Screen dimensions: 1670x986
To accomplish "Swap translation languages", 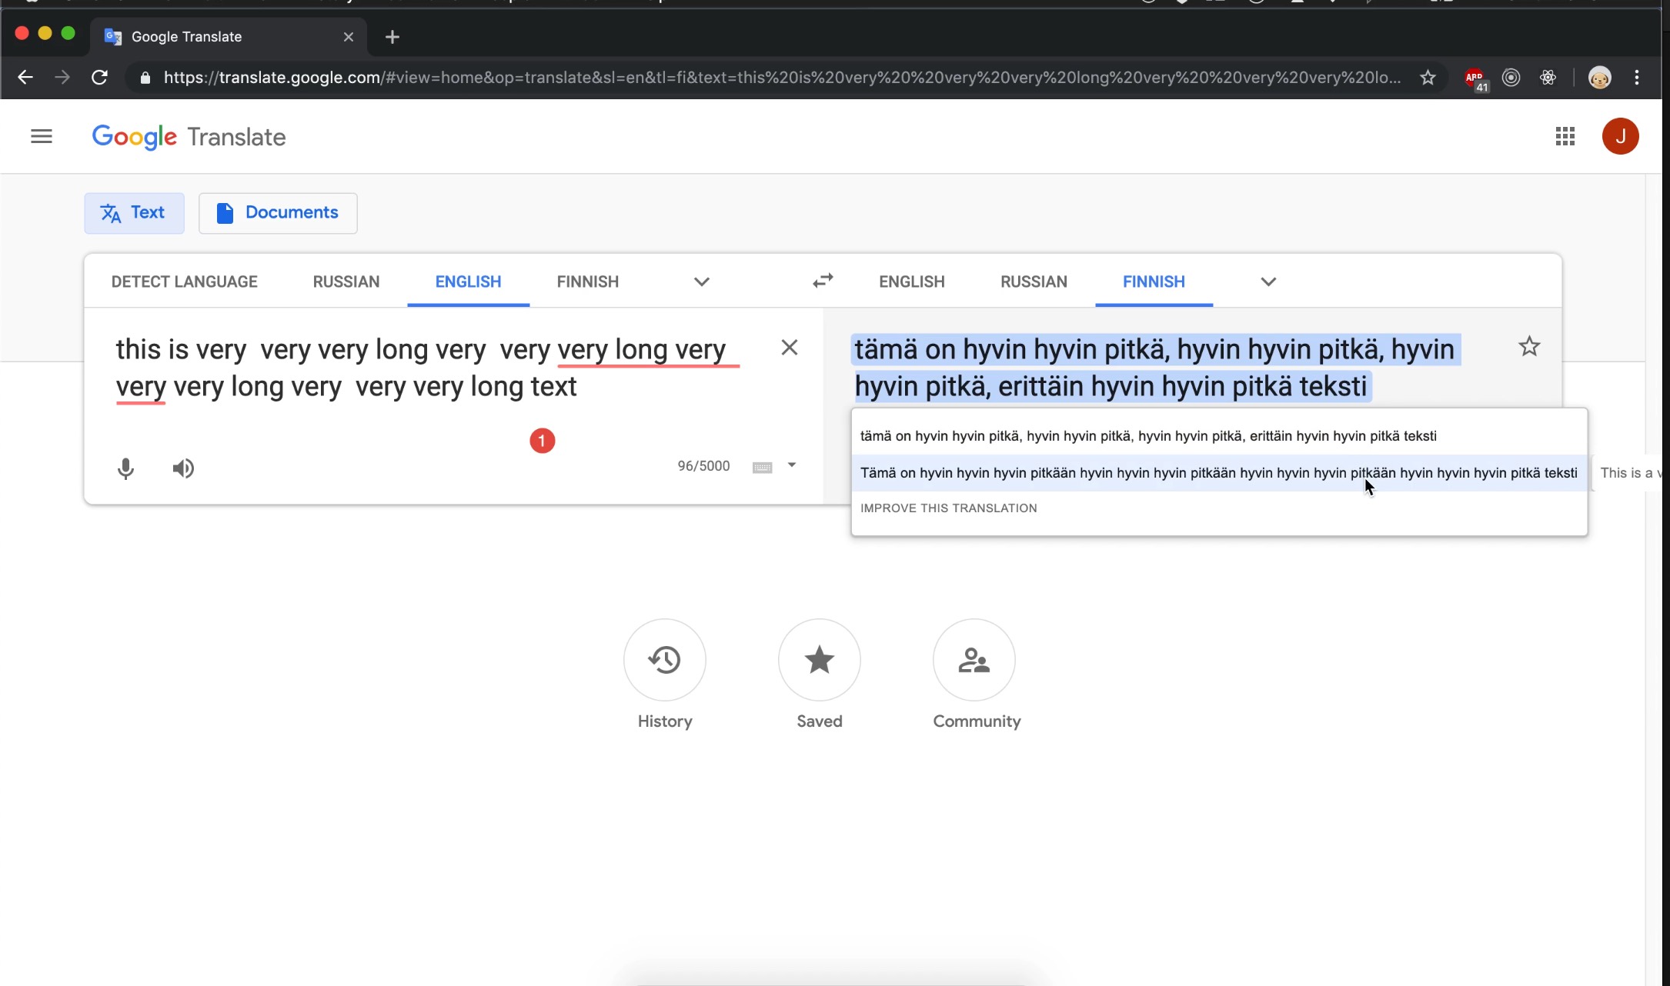I will coord(822,281).
